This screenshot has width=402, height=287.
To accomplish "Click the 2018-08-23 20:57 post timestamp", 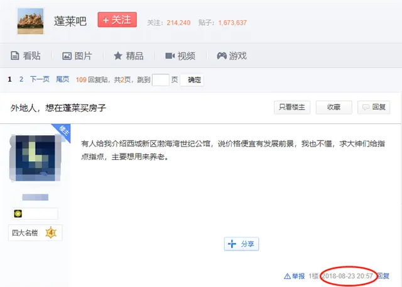I will point(347,276).
